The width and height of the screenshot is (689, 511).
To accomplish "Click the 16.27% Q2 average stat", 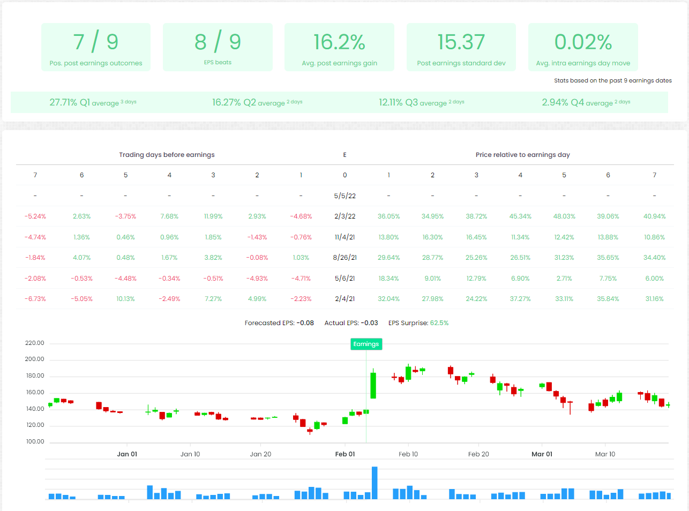I will pyautogui.click(x=257, y=102).
